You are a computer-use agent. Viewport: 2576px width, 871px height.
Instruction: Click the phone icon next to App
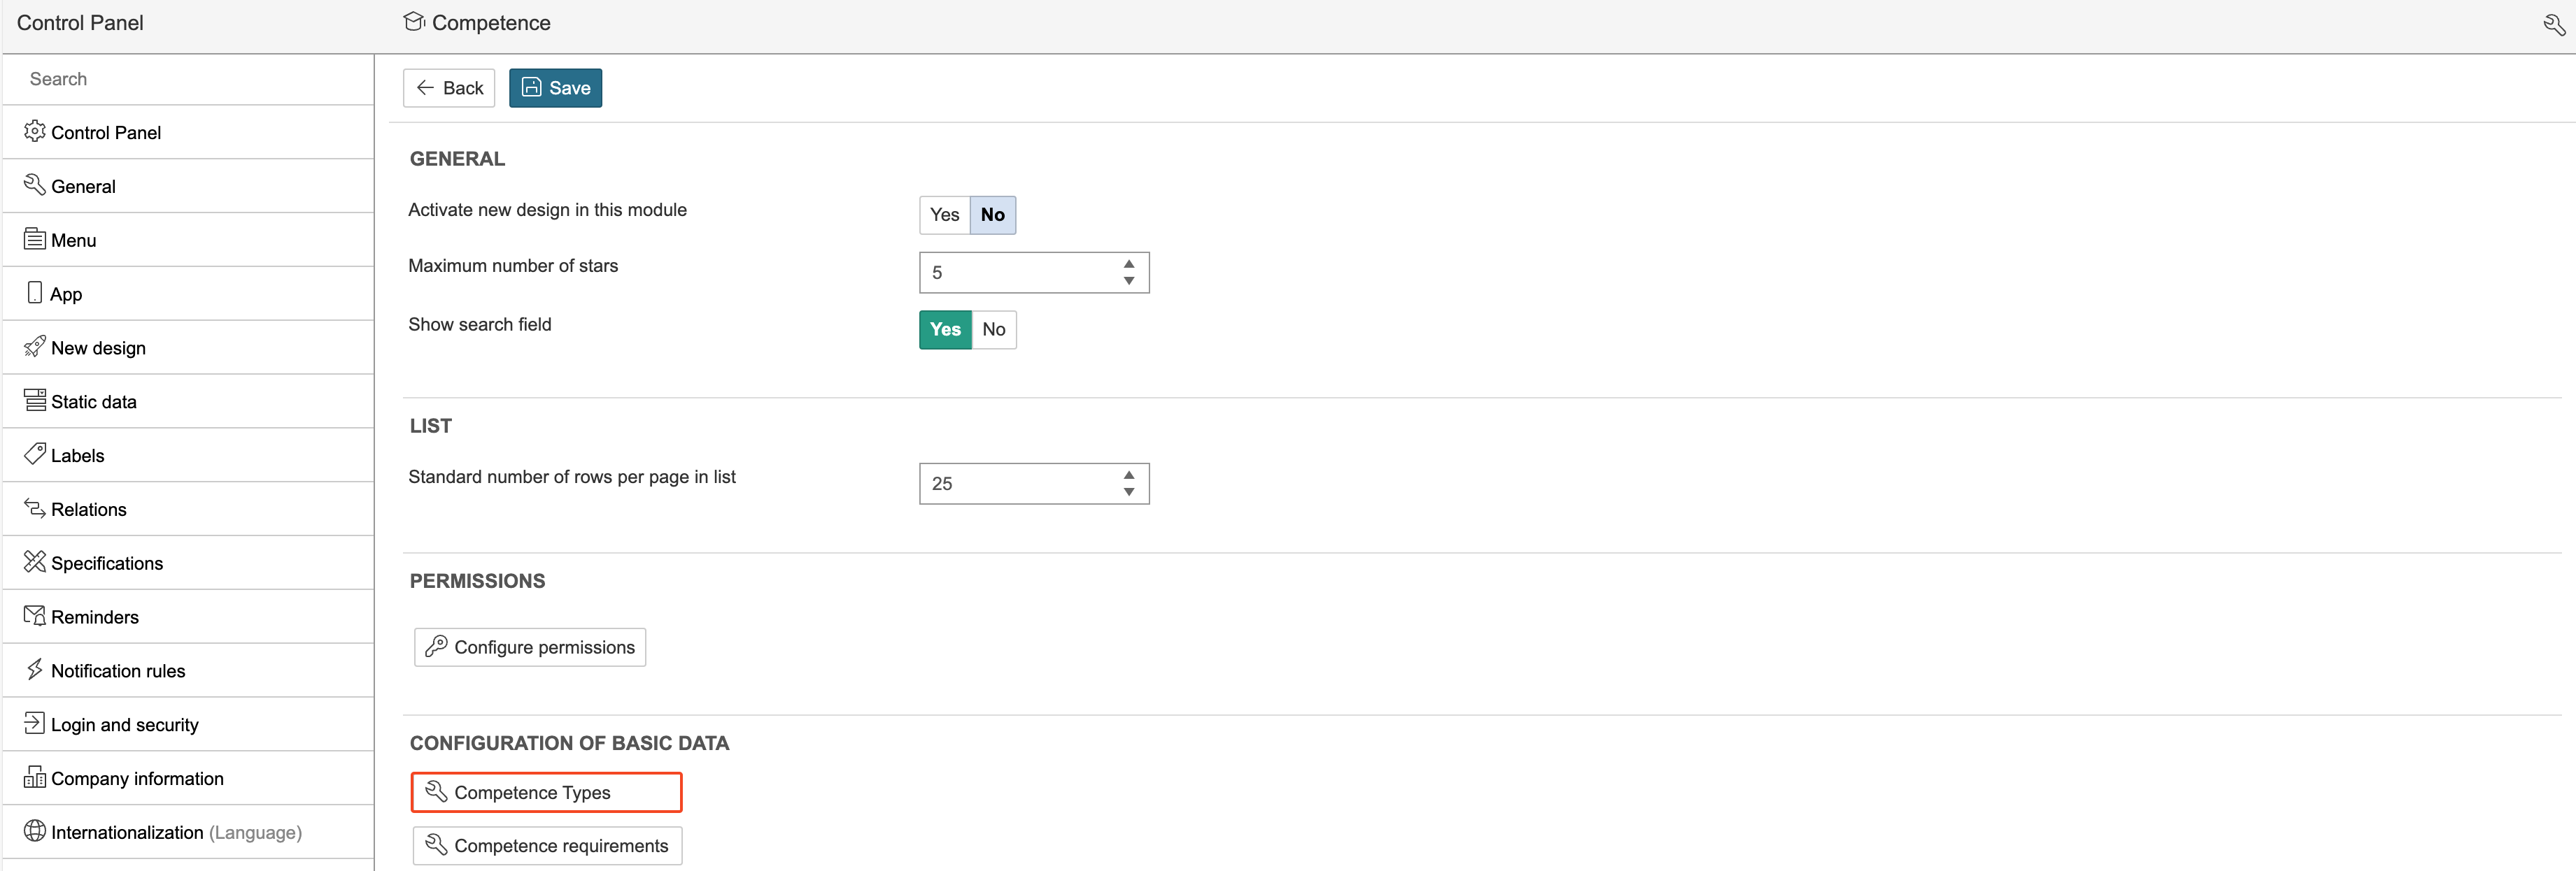point(35,293)
